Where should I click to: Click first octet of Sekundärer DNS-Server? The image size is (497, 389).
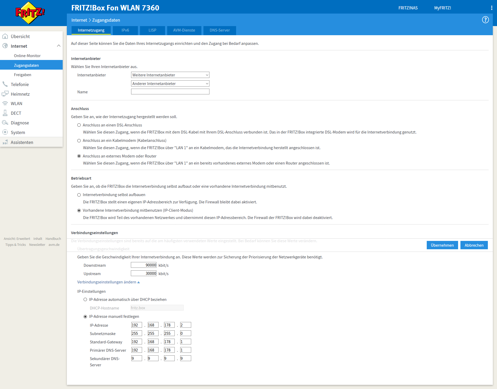[x=137, y=358]
